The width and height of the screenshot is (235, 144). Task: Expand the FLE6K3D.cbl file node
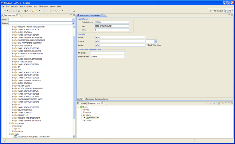84,118
